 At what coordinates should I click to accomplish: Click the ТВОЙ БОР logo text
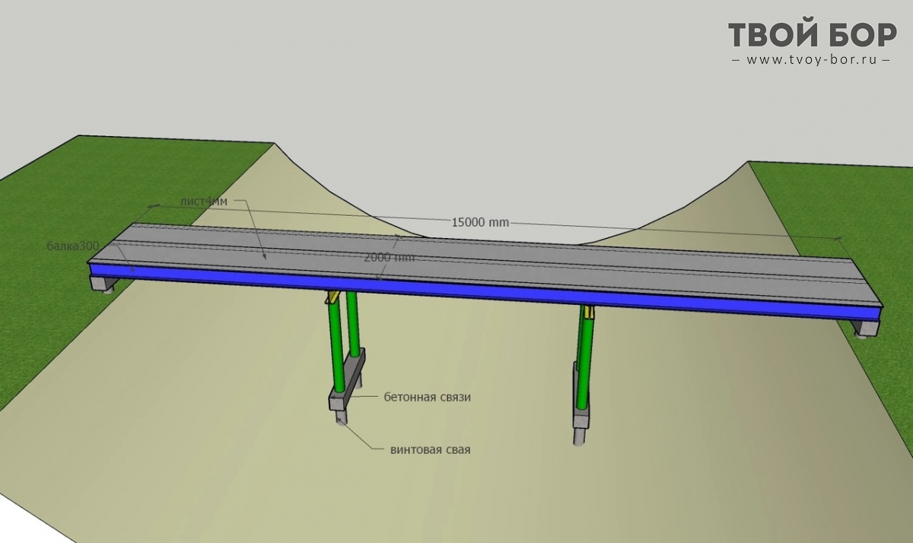pos(813,35)
